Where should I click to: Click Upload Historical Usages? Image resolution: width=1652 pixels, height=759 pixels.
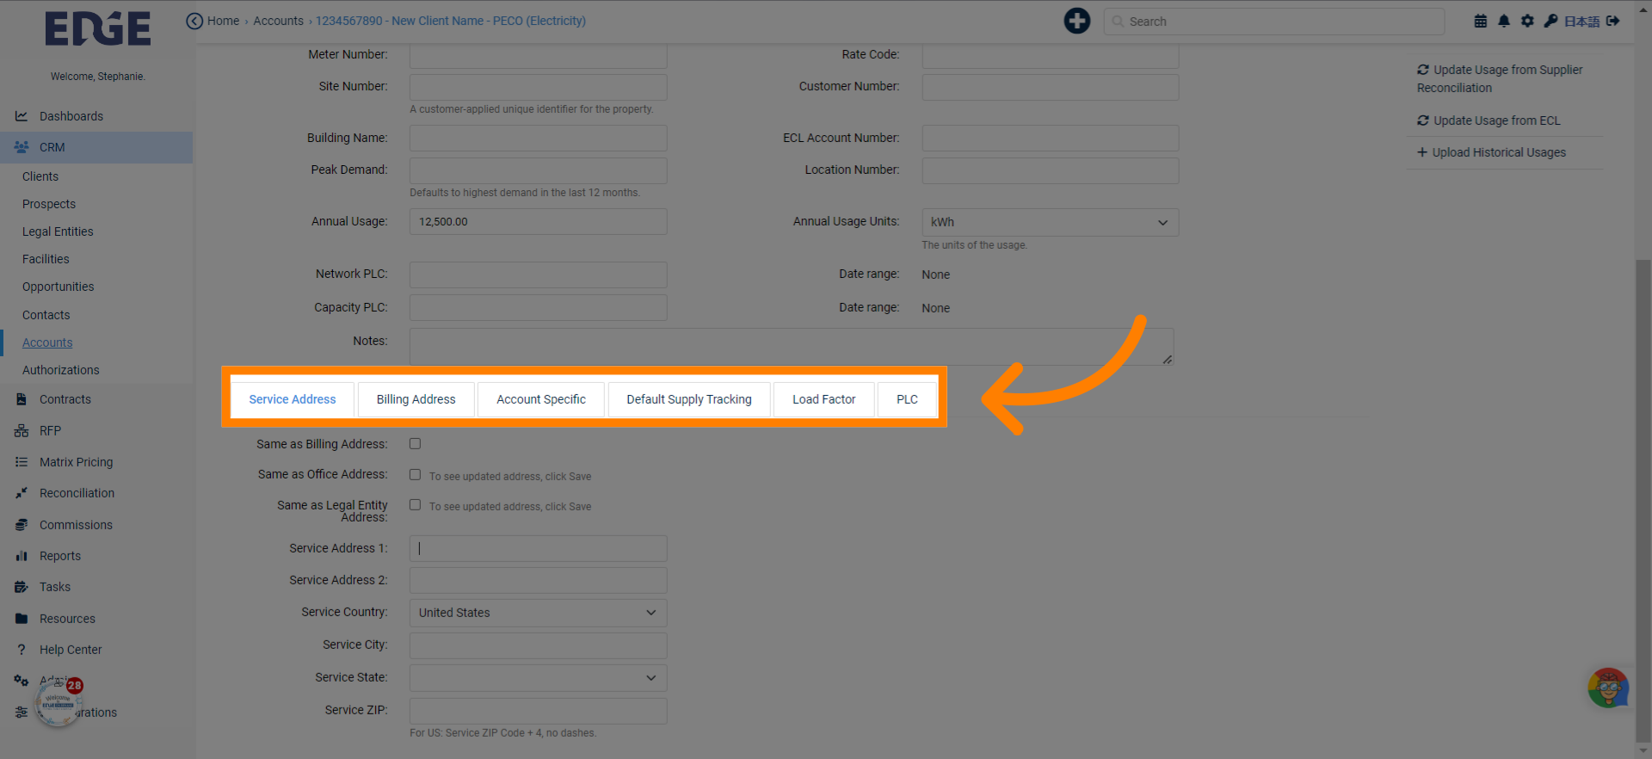point(1491,152)
